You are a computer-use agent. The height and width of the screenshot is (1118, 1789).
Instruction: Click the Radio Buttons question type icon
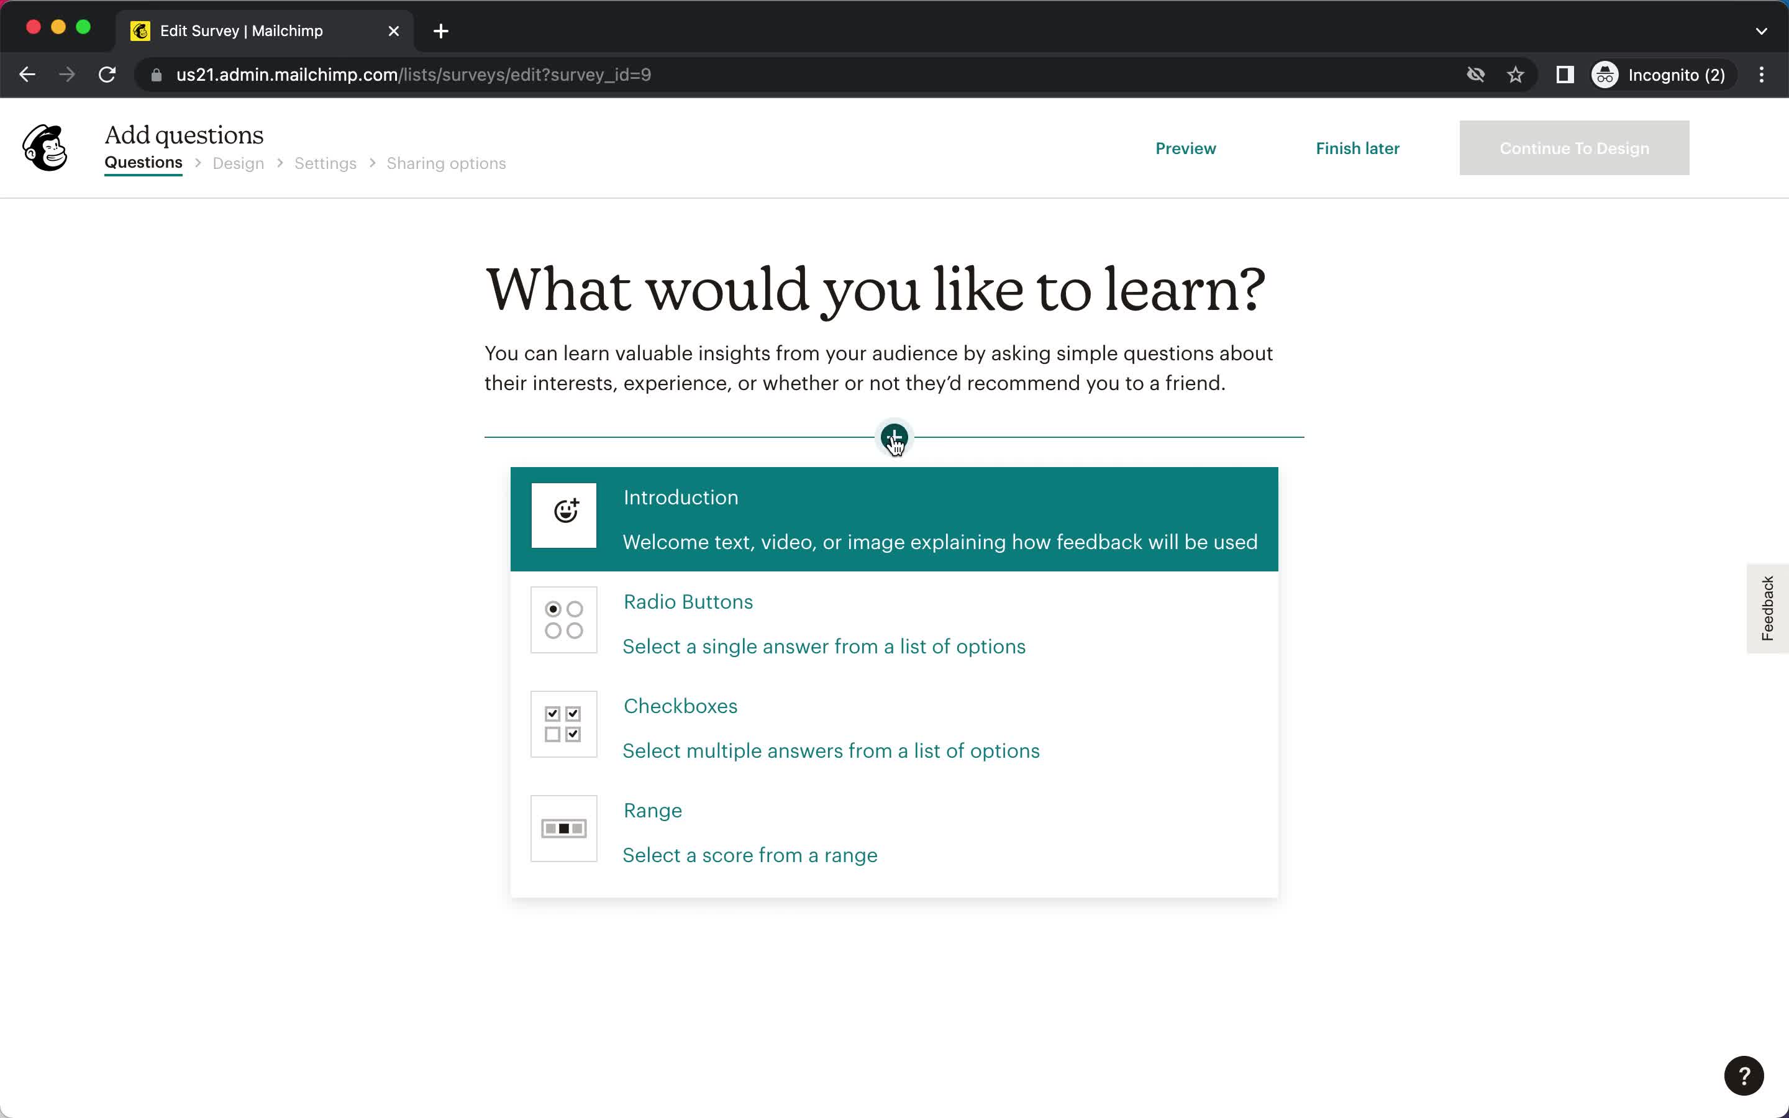pos(563,619)
